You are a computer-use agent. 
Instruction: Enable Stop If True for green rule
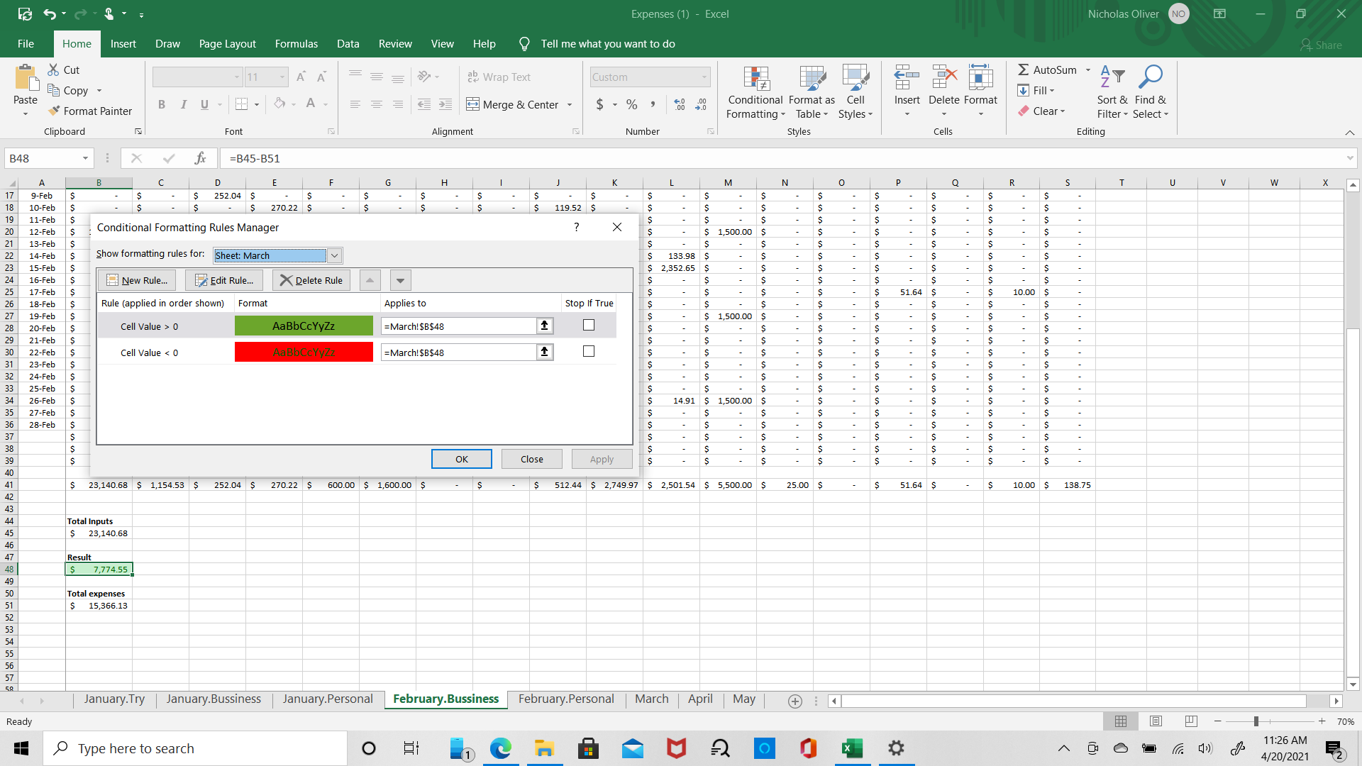tap(588, 325)
